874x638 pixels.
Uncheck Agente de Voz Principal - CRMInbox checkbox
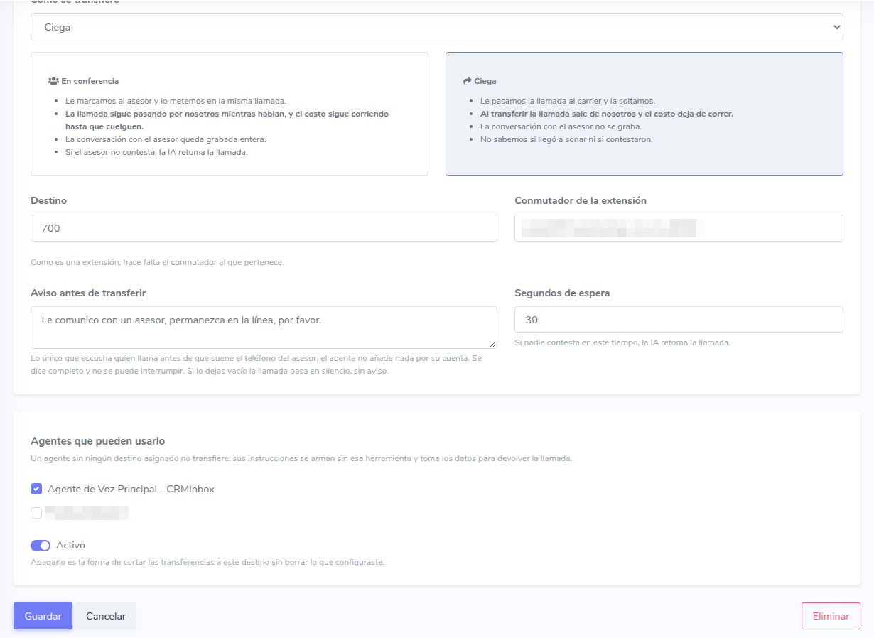pos(36,489)
